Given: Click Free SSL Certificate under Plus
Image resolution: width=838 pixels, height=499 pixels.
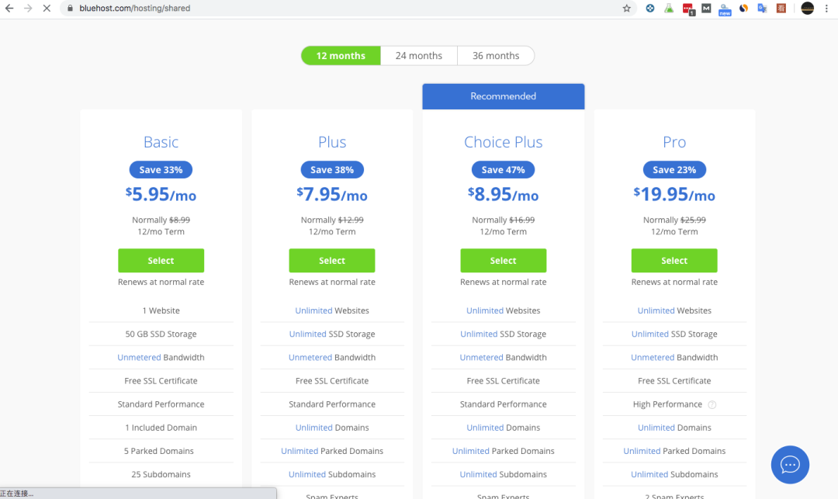Looking at the screenshot, I should pos(332,381).
